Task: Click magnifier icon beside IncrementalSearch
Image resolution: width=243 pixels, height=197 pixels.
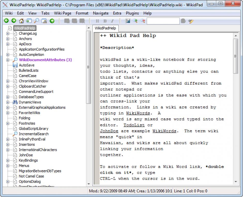Action: click(x=15, y=134)
